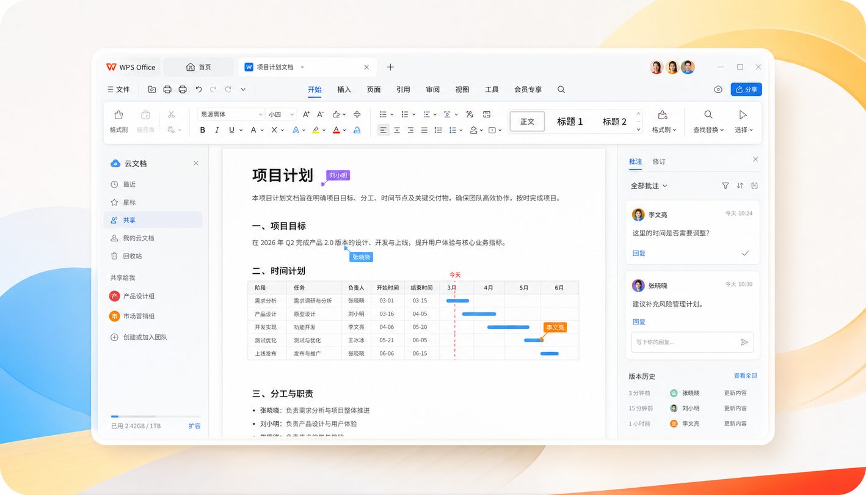866x495 pixels.
Task: Apply the 标题 1 style
Action: coord(570,122)
